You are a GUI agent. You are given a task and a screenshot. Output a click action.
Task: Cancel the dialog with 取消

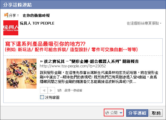click(x=156, y=113)
